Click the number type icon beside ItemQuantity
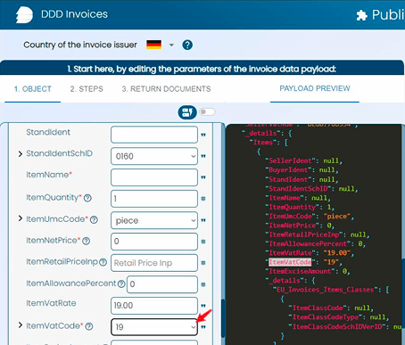Viewport: 405px width, 345px height. click(203, 199)
